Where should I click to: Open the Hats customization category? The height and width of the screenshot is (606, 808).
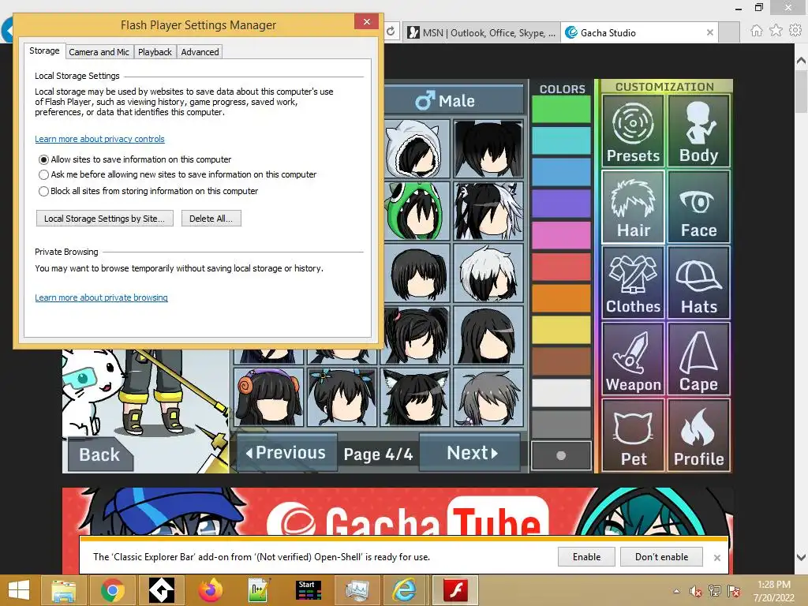[698, 282]
